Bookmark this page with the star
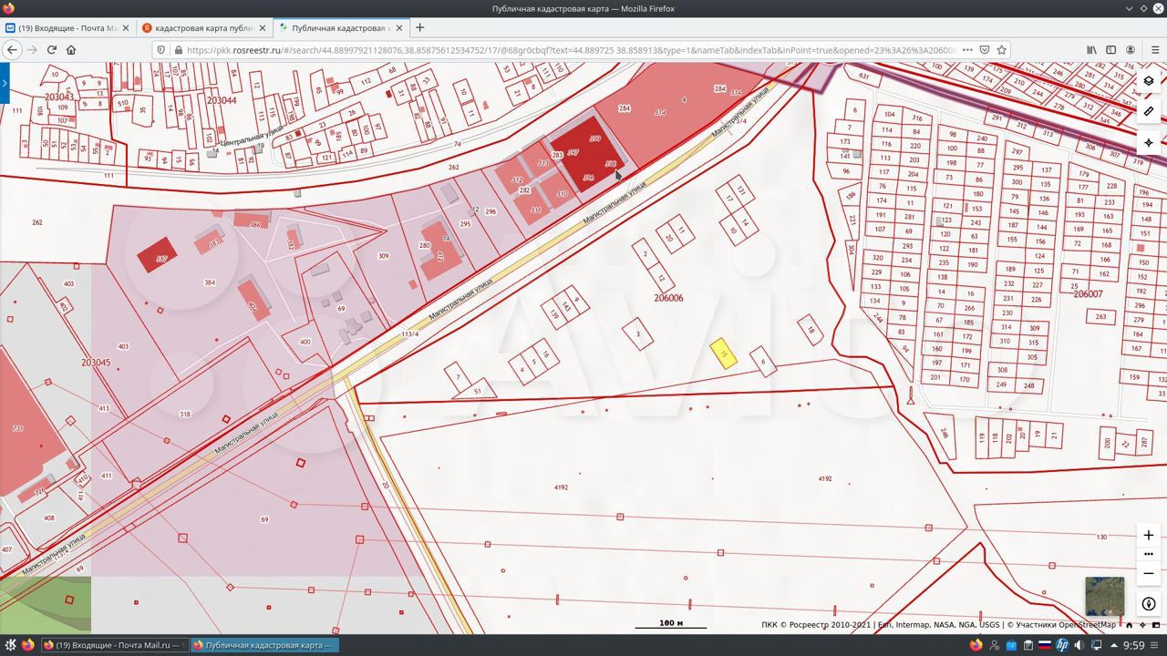 1001,50
